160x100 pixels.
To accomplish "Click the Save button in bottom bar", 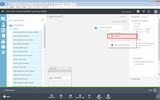I will click(x=61, y=96).
